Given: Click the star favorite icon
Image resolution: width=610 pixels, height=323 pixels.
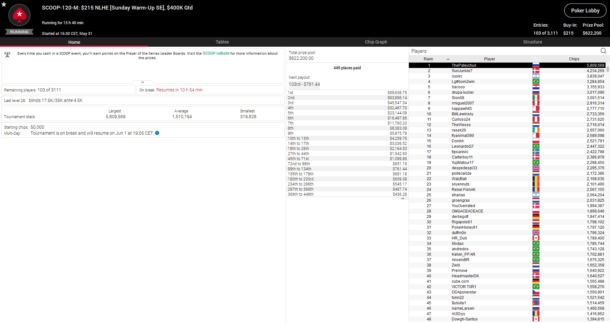Looking at the screenshot, I should (4, 4).
